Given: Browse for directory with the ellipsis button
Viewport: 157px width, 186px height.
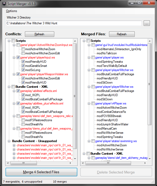Looking at the screenshot, I should [147, 23].
